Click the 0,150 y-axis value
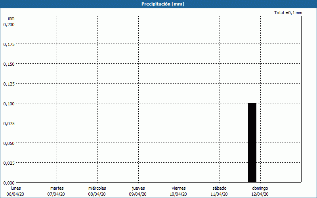This screenshot has width=317, height=198. tap(9, 64)
